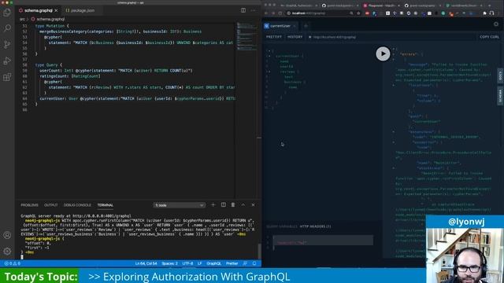Image resolution: width=504 pixels, height=283 pixels.
Task: Open the Query Variables tab
Action: 282,226
